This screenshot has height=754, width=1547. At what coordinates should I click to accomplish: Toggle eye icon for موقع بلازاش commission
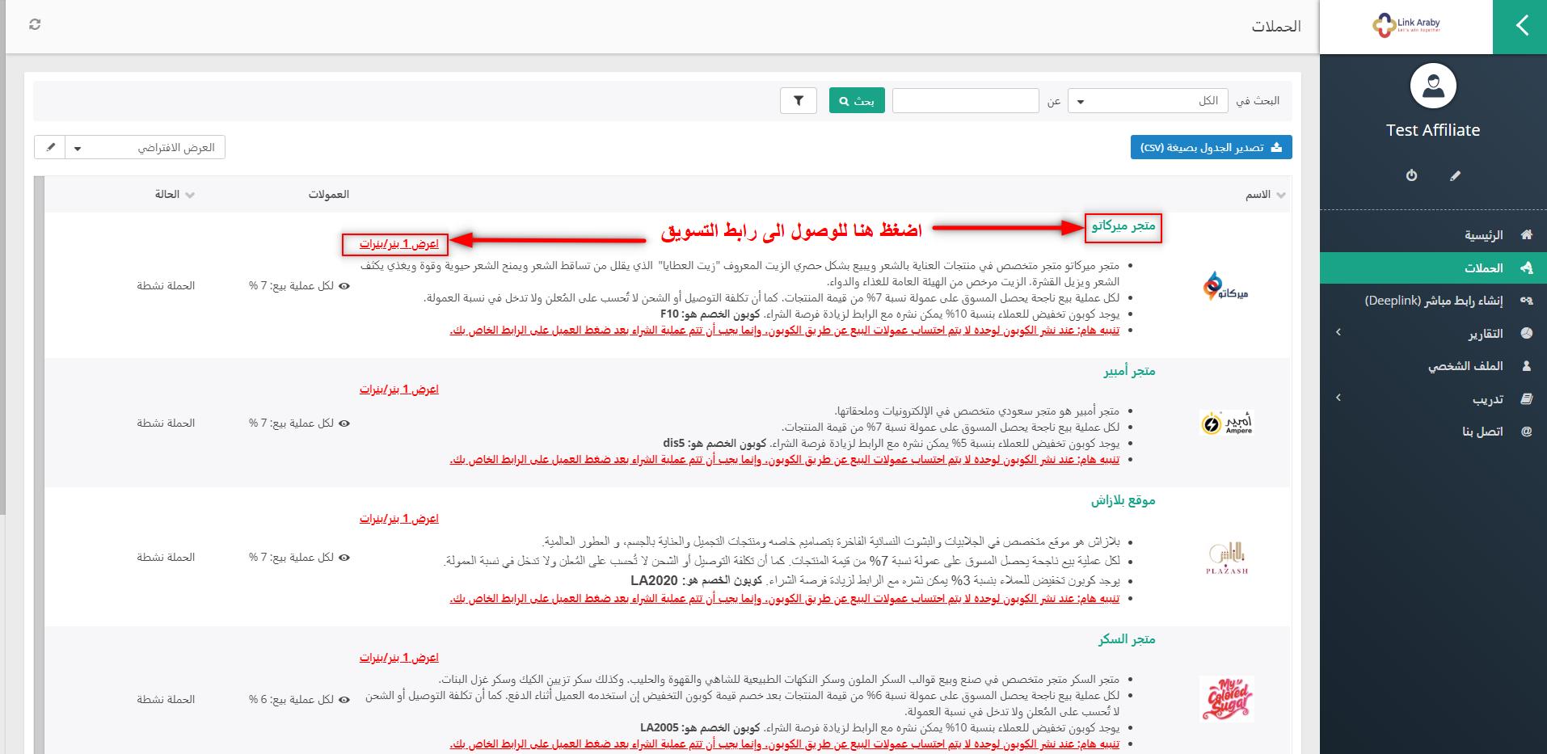pyautogui.click(x=344, y=558)
